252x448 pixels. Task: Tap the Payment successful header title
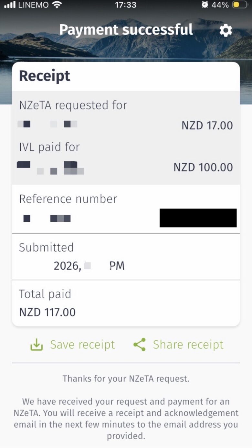[x=126, y=29]
